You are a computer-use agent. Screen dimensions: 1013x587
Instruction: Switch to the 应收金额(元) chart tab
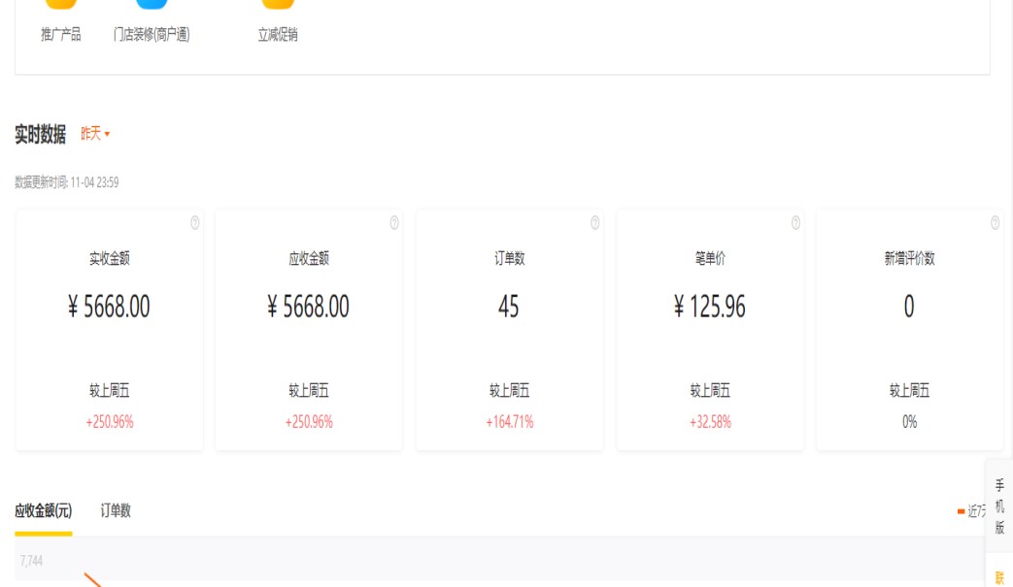click(43, 510)
